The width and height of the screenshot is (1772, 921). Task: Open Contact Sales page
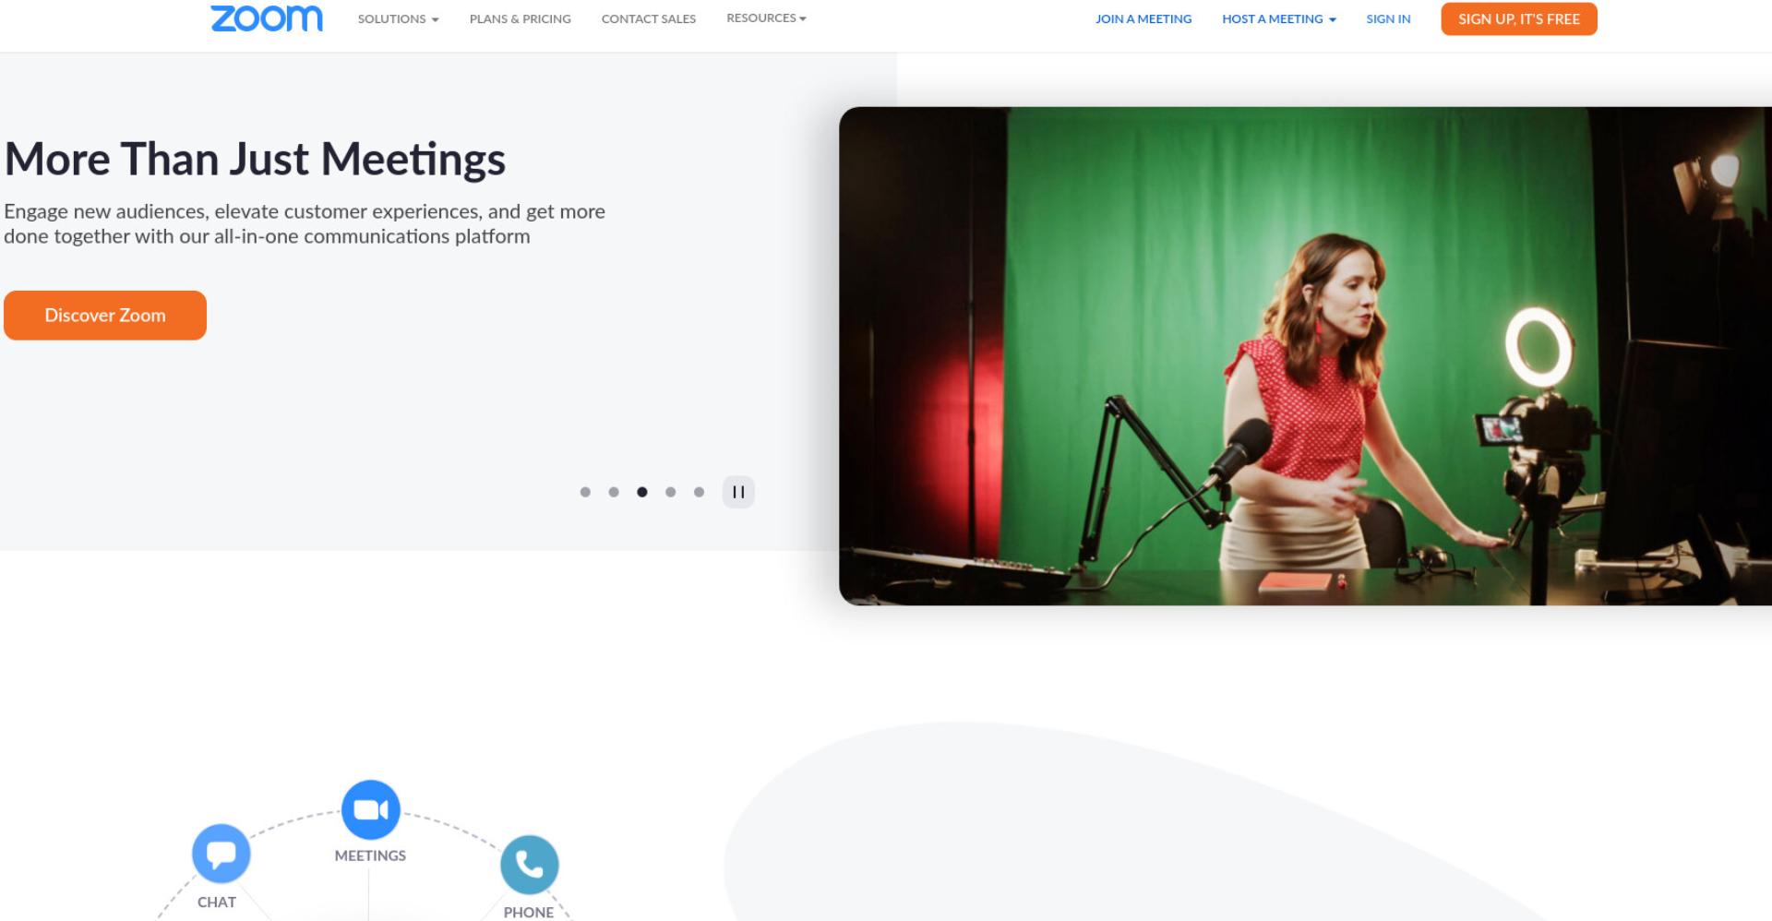[x=649, y=18]
